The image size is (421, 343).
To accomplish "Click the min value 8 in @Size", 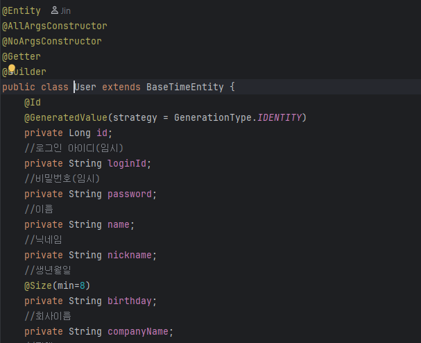I will pyautogui.click(x=83, y=285).
